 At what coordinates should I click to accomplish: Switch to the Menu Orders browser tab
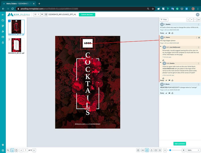pos(19,3)
